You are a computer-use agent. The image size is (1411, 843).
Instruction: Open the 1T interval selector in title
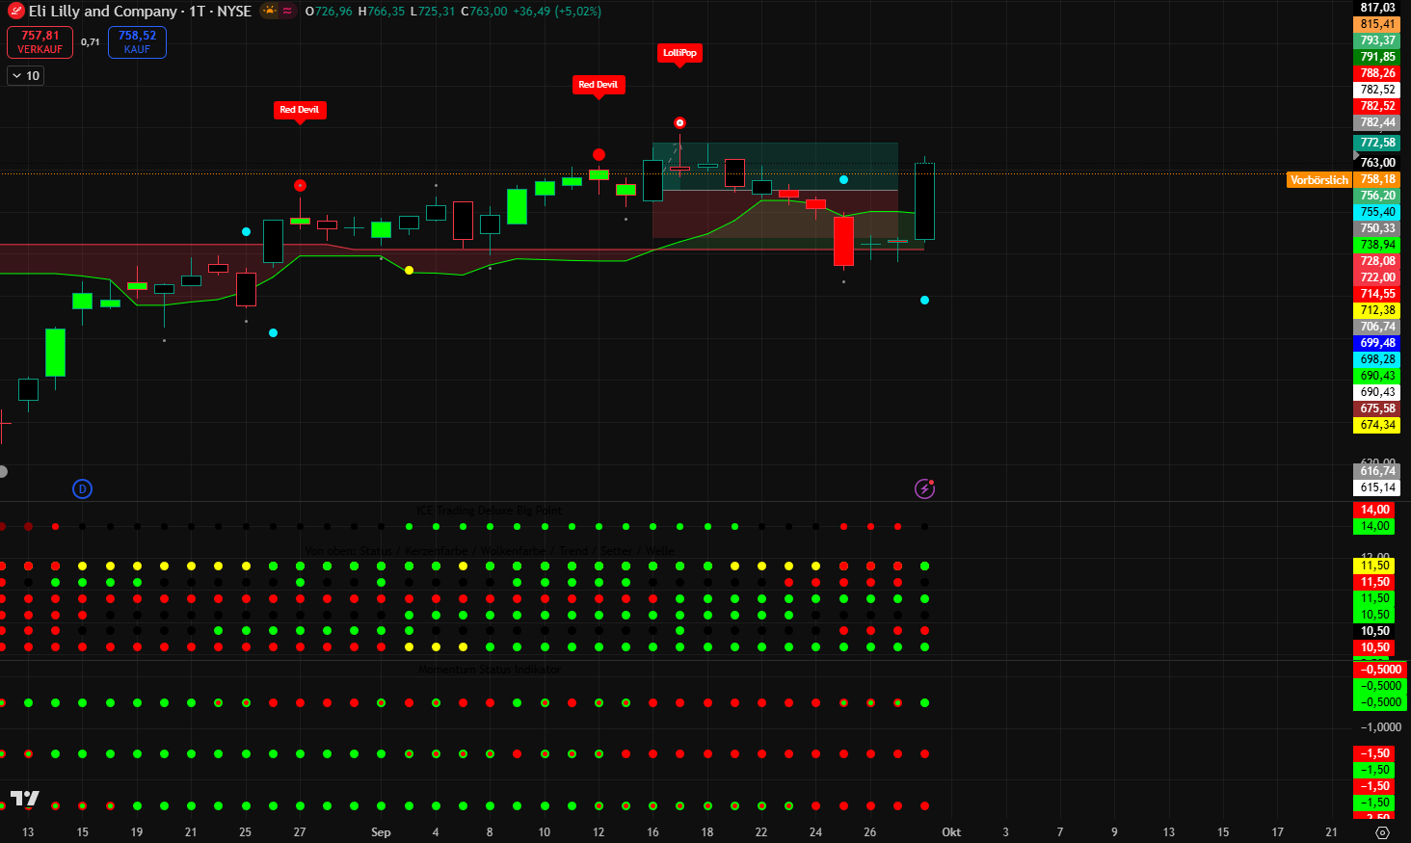197,12
